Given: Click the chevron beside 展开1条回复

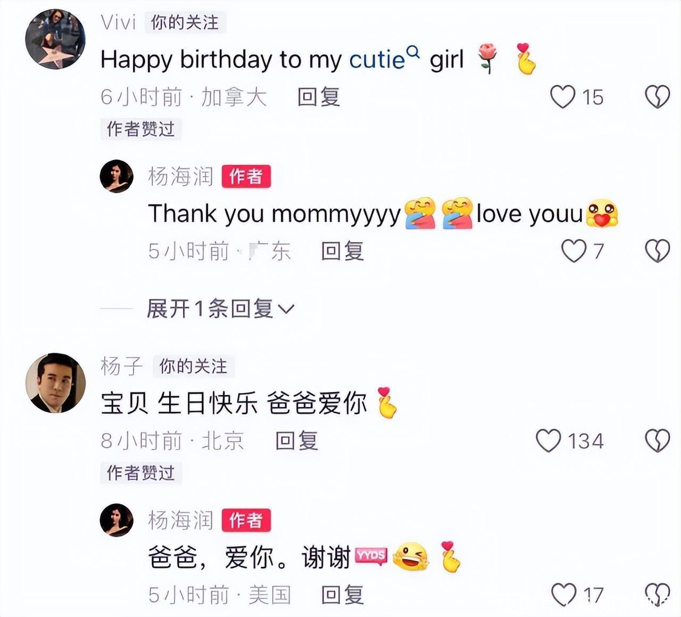Looking at the screenshot, I should click(x=286, y=309).
